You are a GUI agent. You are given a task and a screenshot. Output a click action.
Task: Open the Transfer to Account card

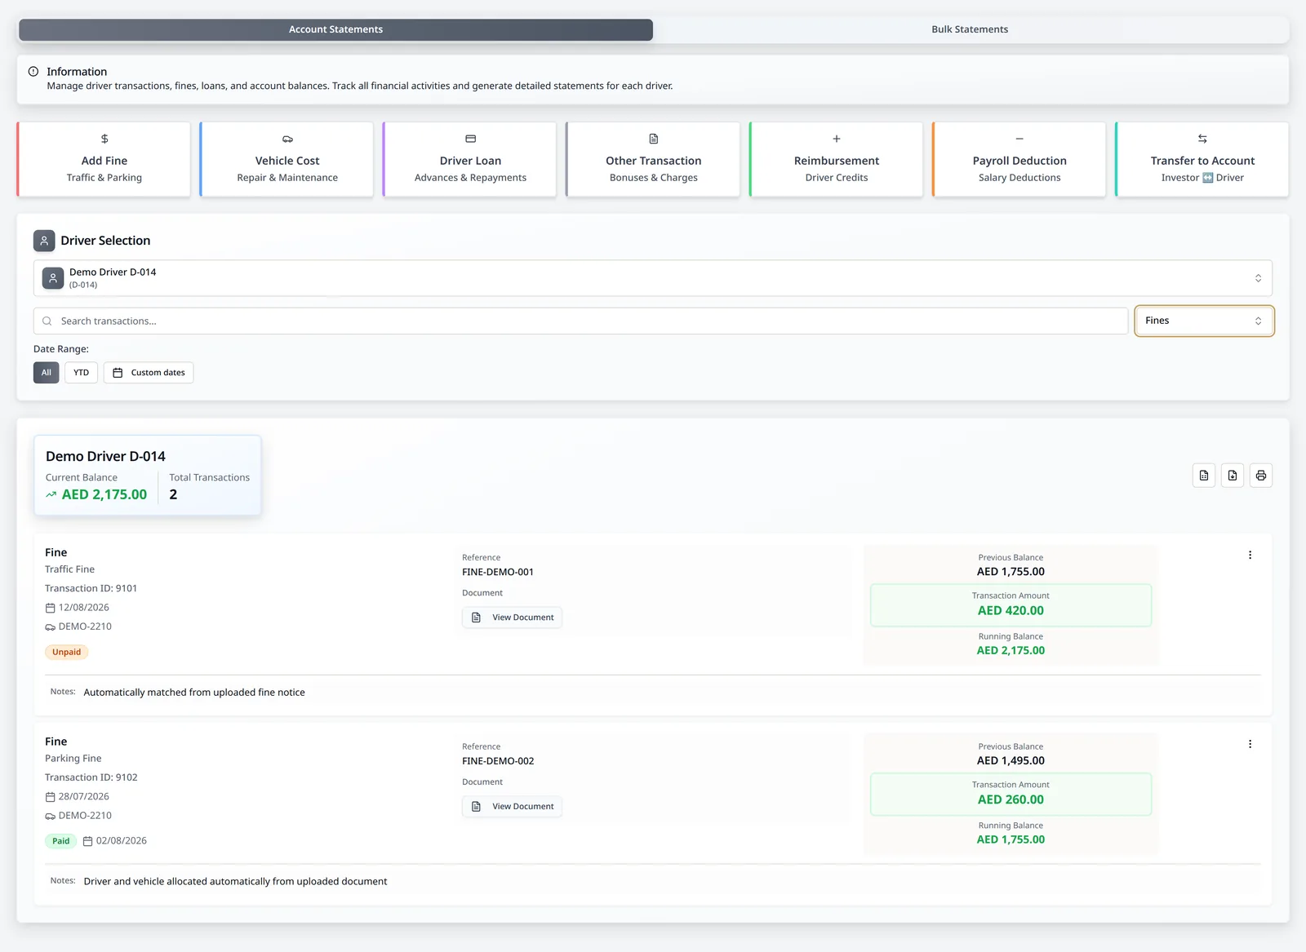pos(1202,160)
